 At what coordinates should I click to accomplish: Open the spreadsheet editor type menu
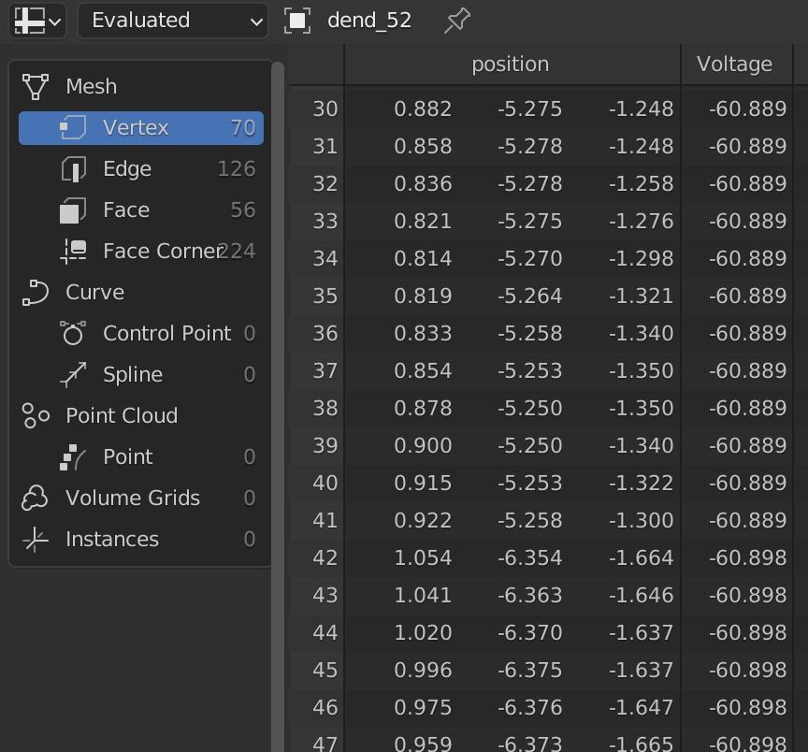point(37,21)
